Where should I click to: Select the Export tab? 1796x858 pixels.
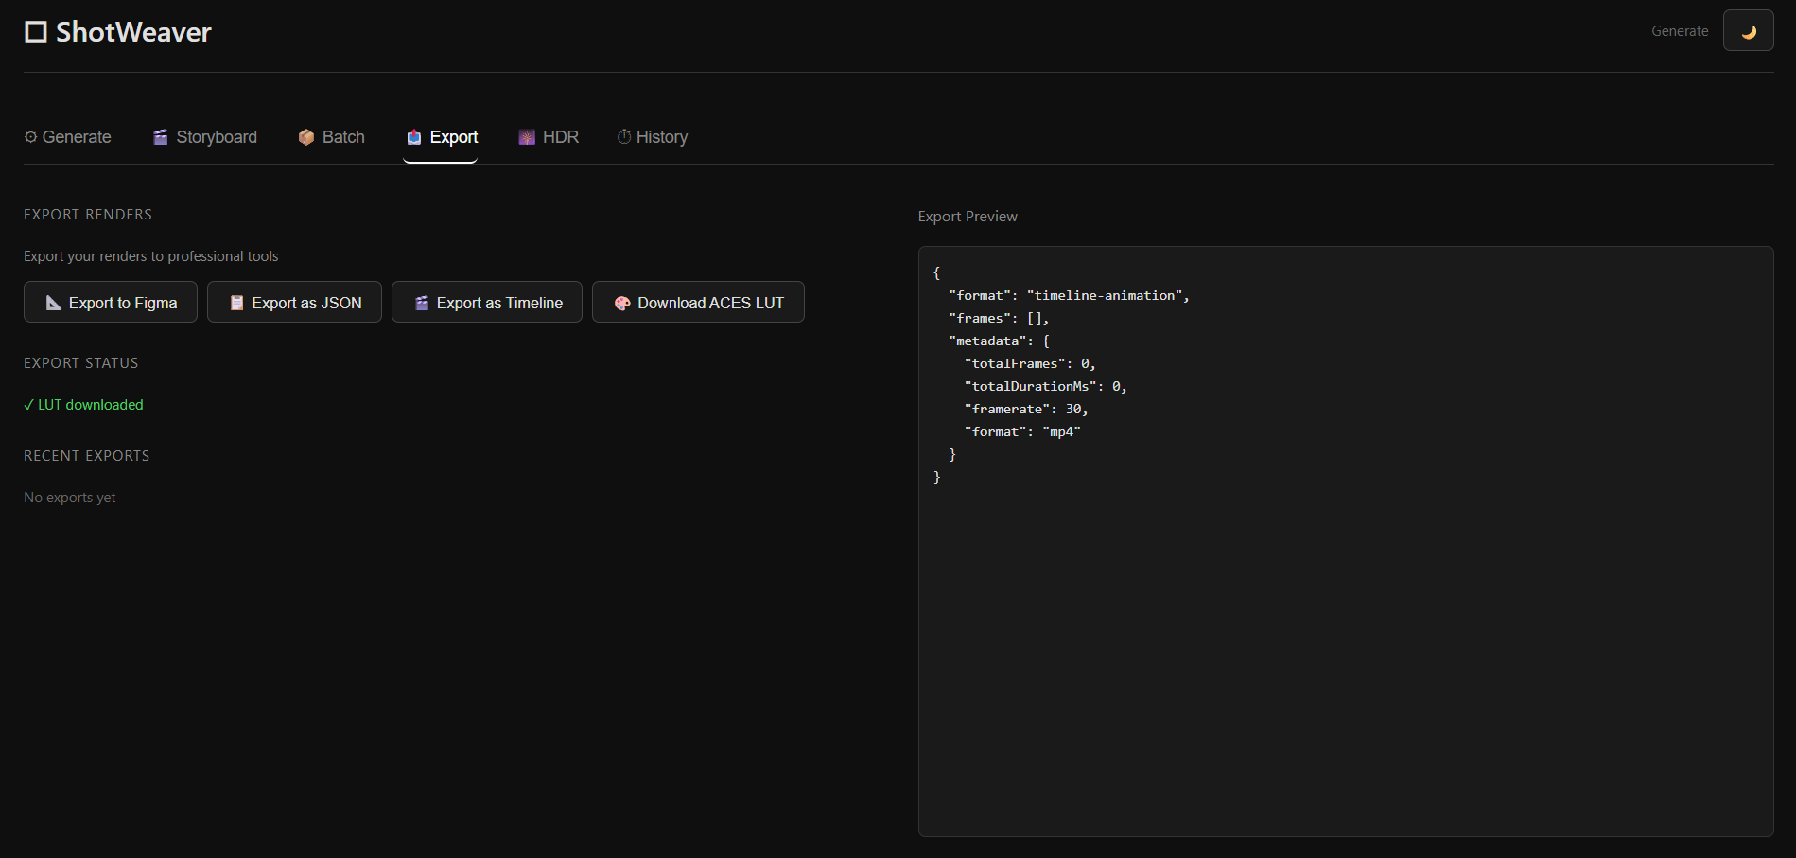pyautogui.click(x=442, y=137)
